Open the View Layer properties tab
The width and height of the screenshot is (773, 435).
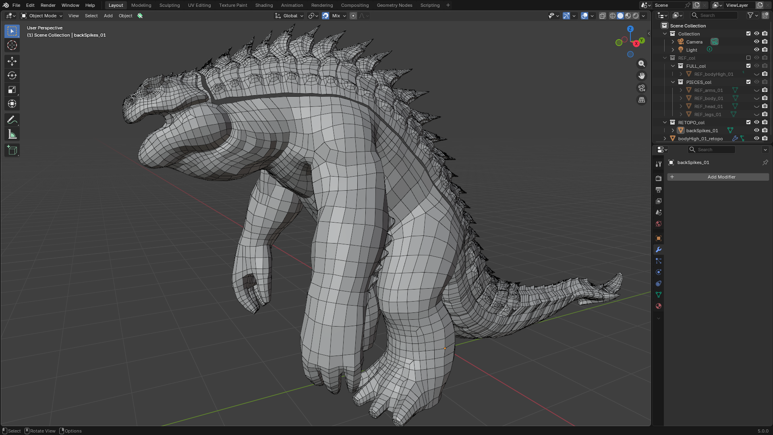pos(659,201)
